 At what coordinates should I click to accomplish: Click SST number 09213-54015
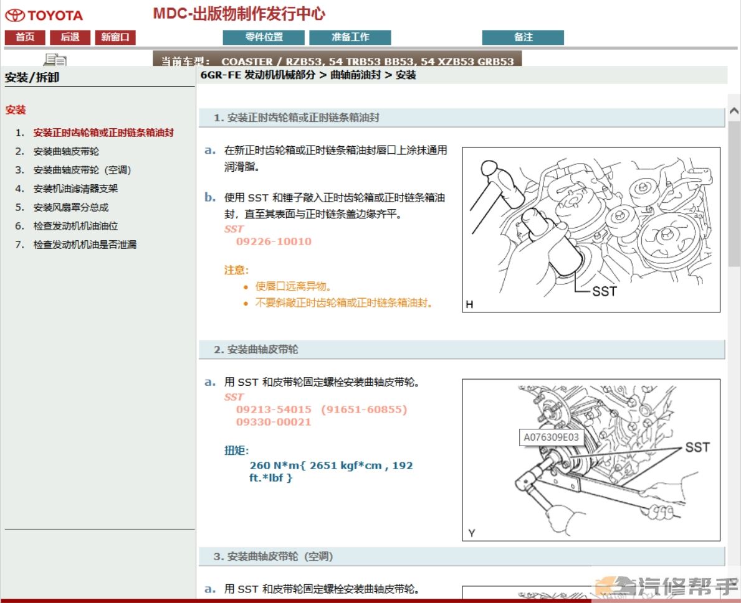click(x=274, y=409)
